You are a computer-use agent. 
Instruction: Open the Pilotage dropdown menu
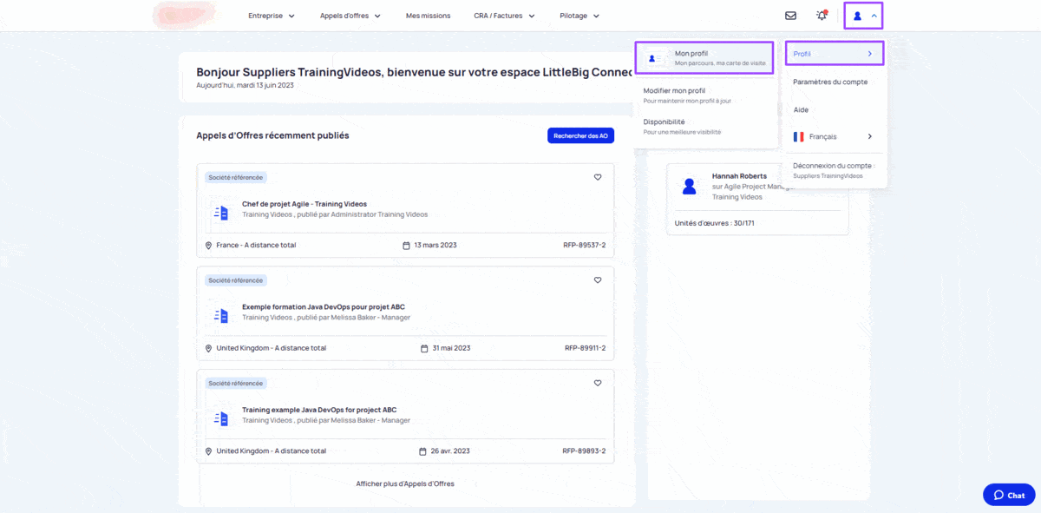pos(579,16)
